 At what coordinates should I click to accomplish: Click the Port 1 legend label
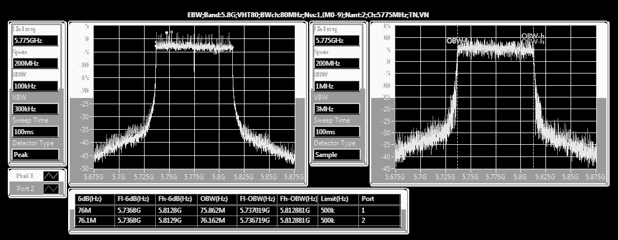point(26,175)
